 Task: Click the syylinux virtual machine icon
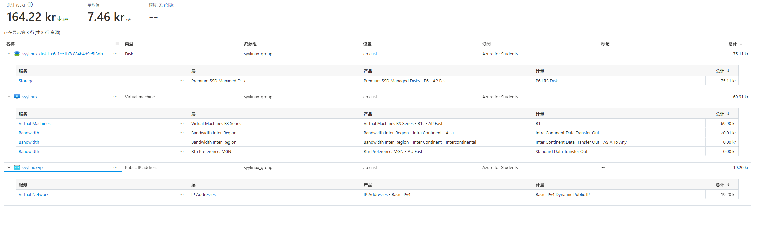17,97
